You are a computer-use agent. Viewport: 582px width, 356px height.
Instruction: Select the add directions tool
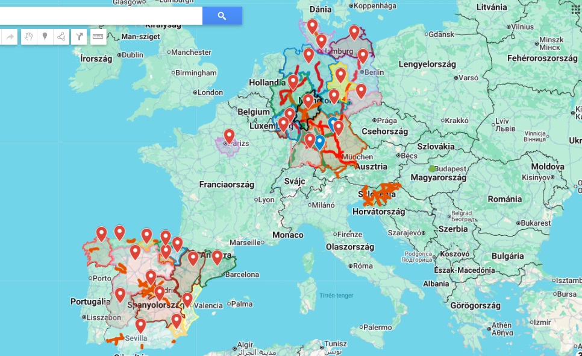(x=80, y=37)
